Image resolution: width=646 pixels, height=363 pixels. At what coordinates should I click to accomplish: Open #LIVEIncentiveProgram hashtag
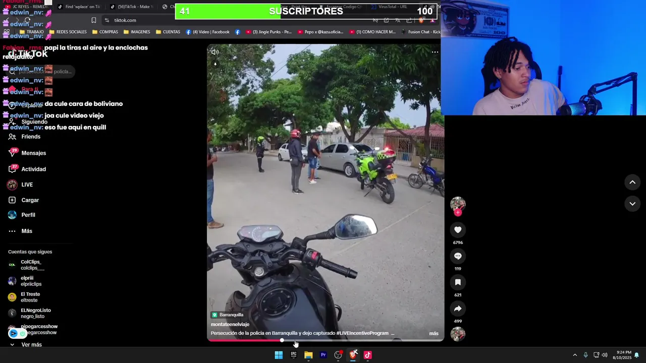click(x=362, y=333)
